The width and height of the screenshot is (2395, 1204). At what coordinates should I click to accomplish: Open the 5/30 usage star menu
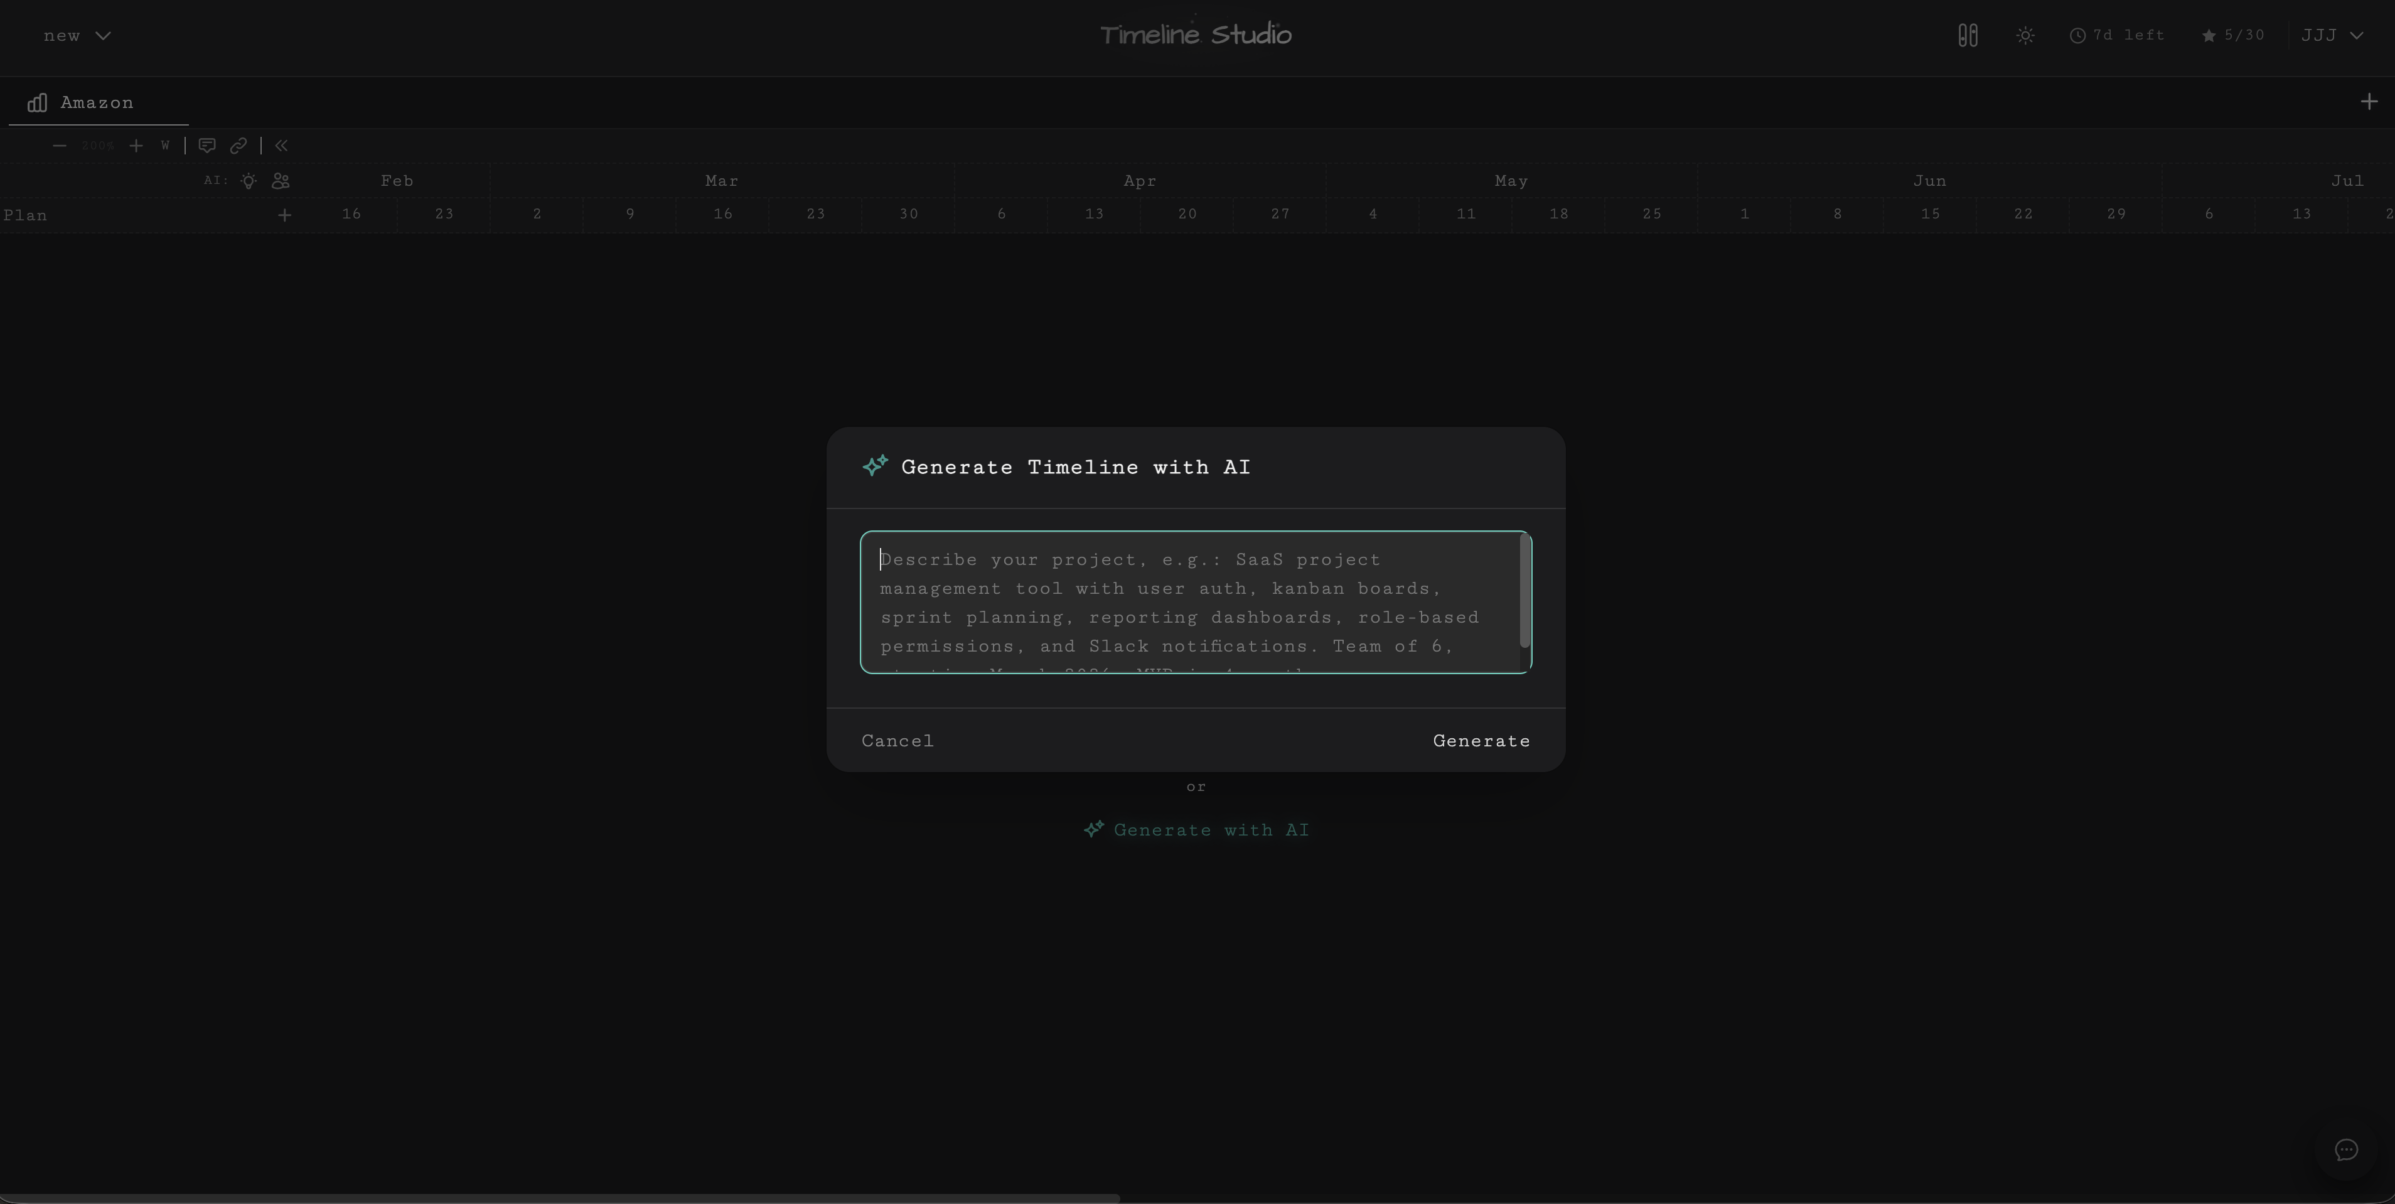pyautogui.click(x=2234, y=35)
